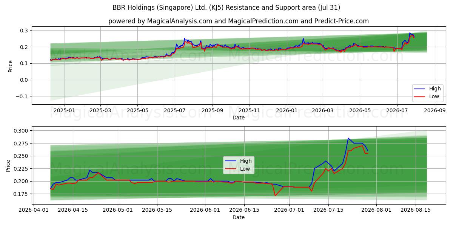Click the top chart x-axis label '2025-11'
Image resolution: width=453 pixels, height=226 pixels.
250,110
